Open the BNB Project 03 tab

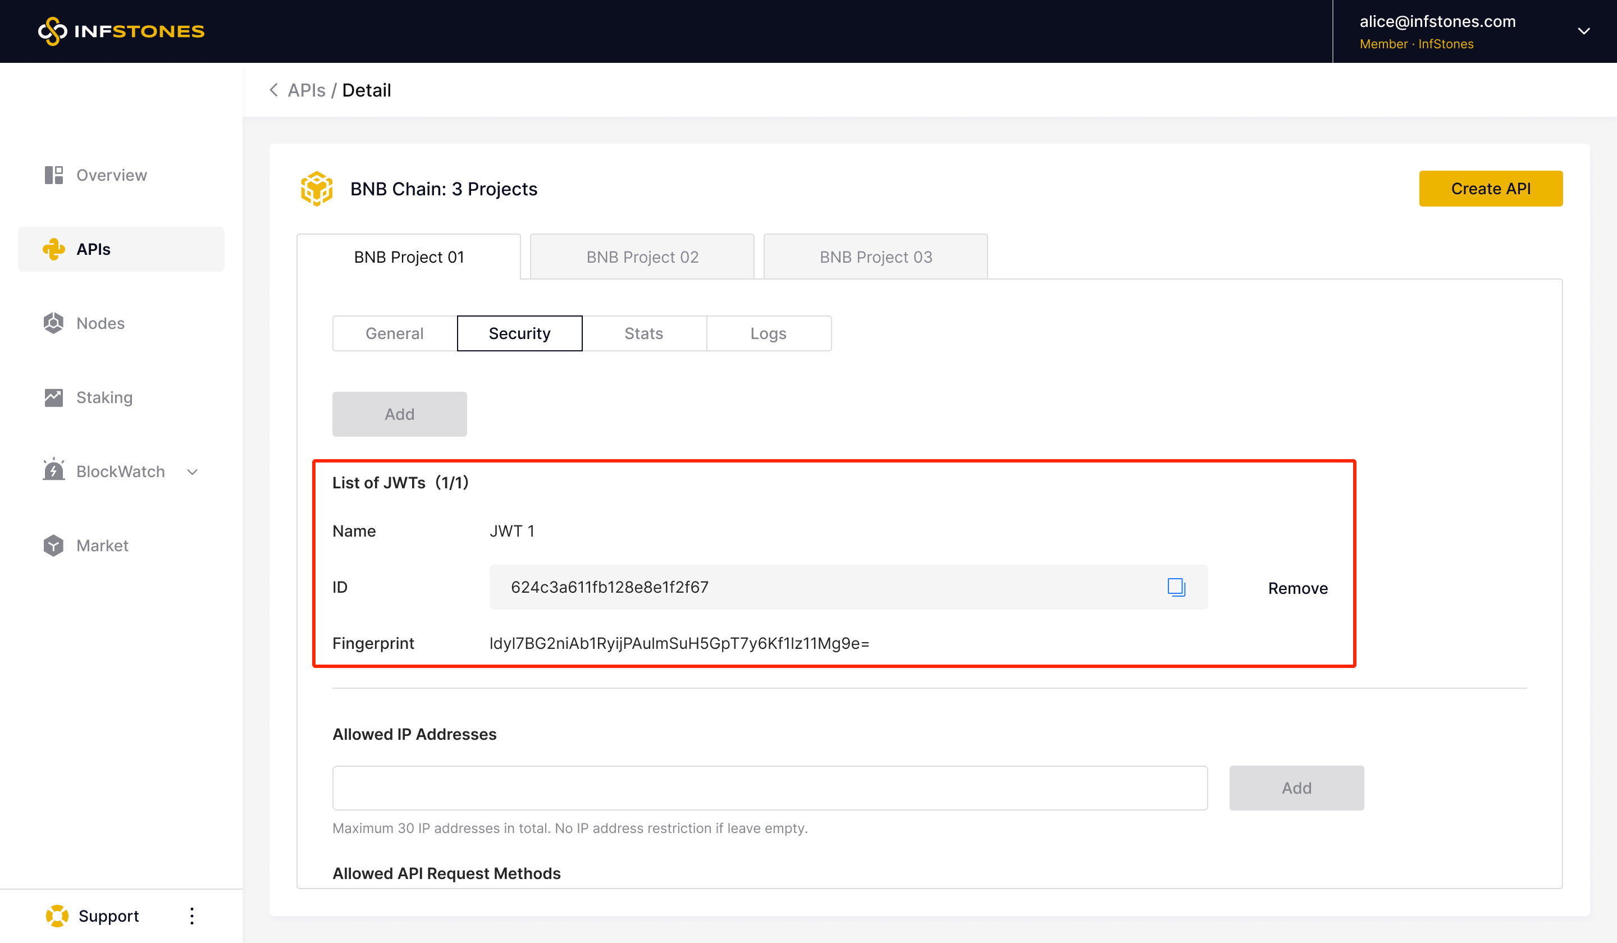point(875,257)
